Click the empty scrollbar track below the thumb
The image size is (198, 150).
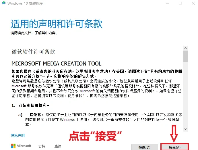coord(185,95)
